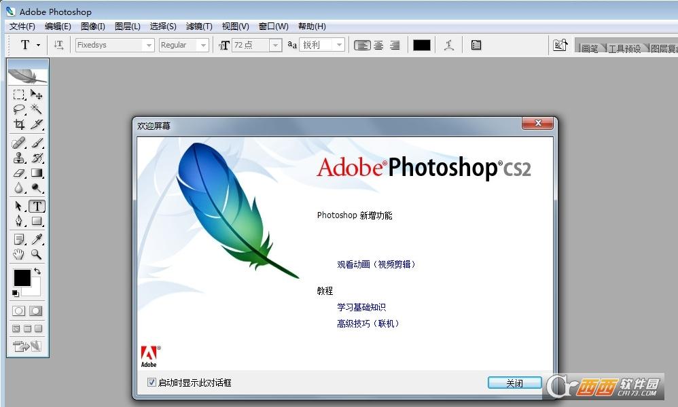678x407 pixels.
Task: Select the Healing Brush tool
Action: coord(18,143)
